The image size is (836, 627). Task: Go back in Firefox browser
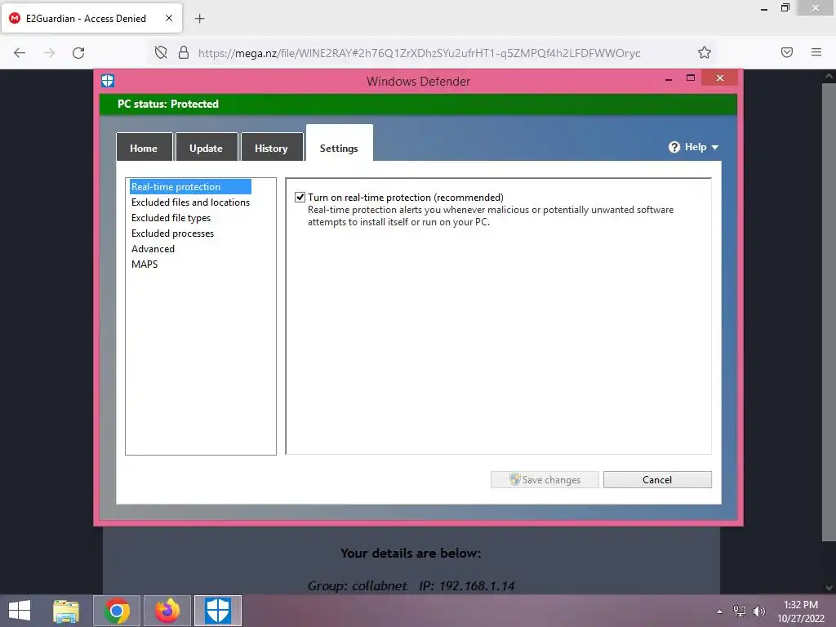point(20,53)
